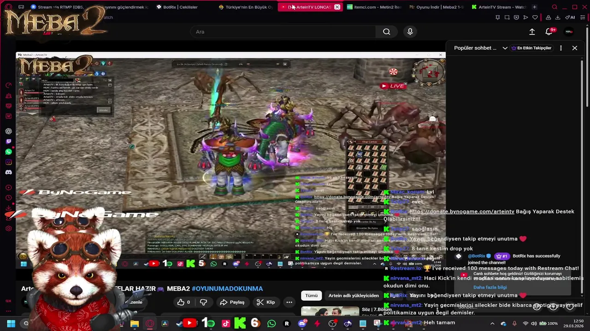Switch to Türkiye'nin En Büyük tab

[x=246, y=7]
